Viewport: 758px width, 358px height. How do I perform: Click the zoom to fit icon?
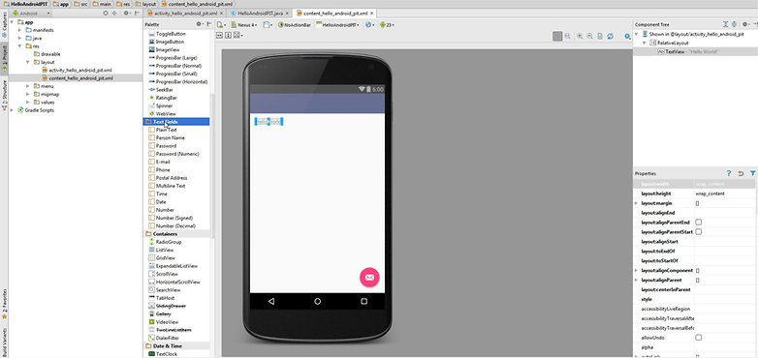tap(557, 36)
